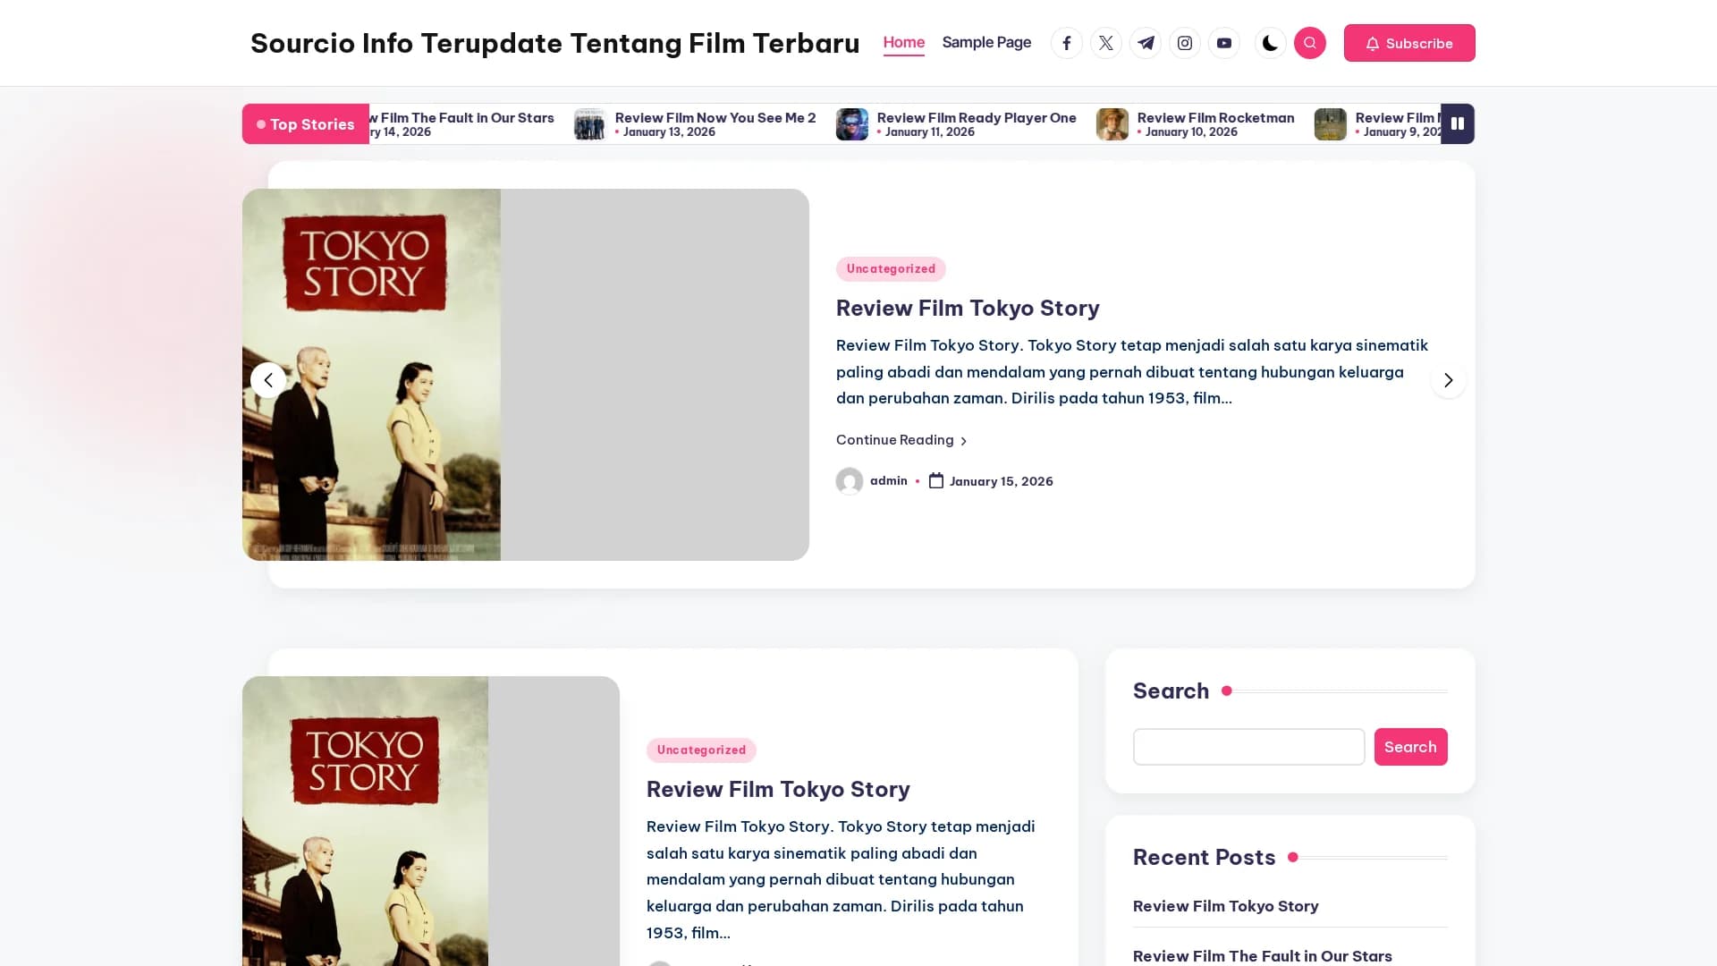Open the admin author link in the featured slider
The image size is (1717, 966).
click(x=888, y=480)
